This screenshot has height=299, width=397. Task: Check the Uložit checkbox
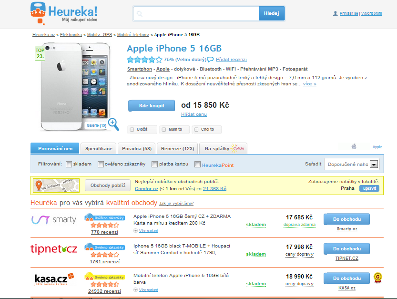click(132, 130)
